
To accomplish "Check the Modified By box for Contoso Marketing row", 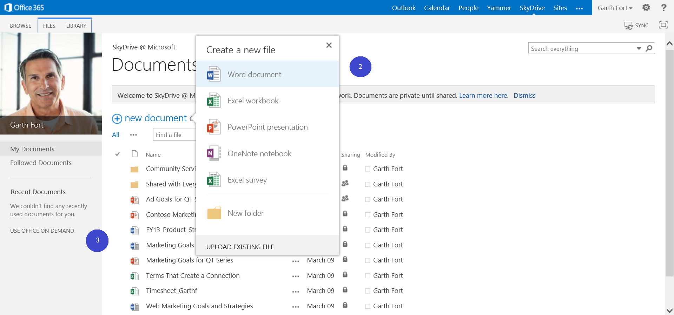I will click(368, 215).
